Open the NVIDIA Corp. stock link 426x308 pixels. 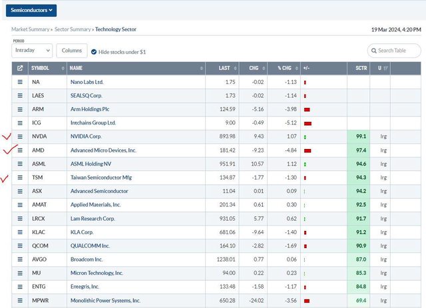pyautogui.click(x=91, y=136)
